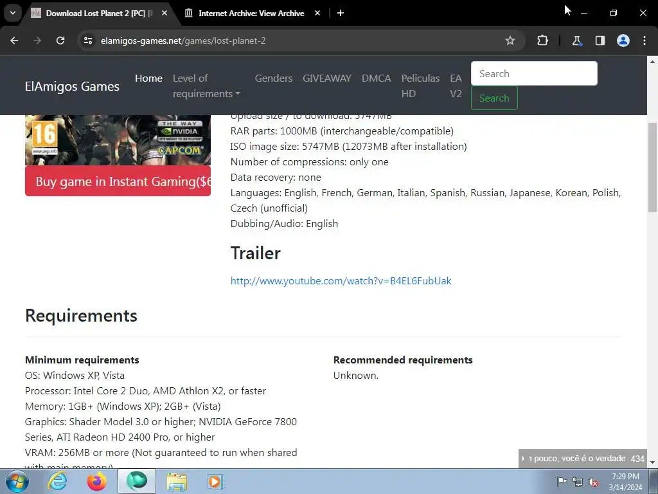Go forward to next page
The image size is (658, 494).
point(37,41)
